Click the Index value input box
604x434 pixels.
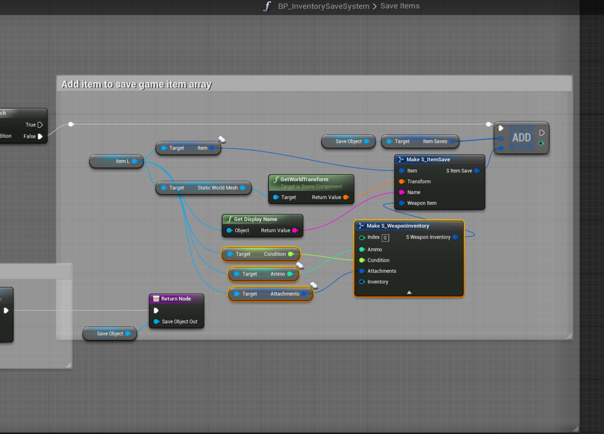click(x=385, y=238)
